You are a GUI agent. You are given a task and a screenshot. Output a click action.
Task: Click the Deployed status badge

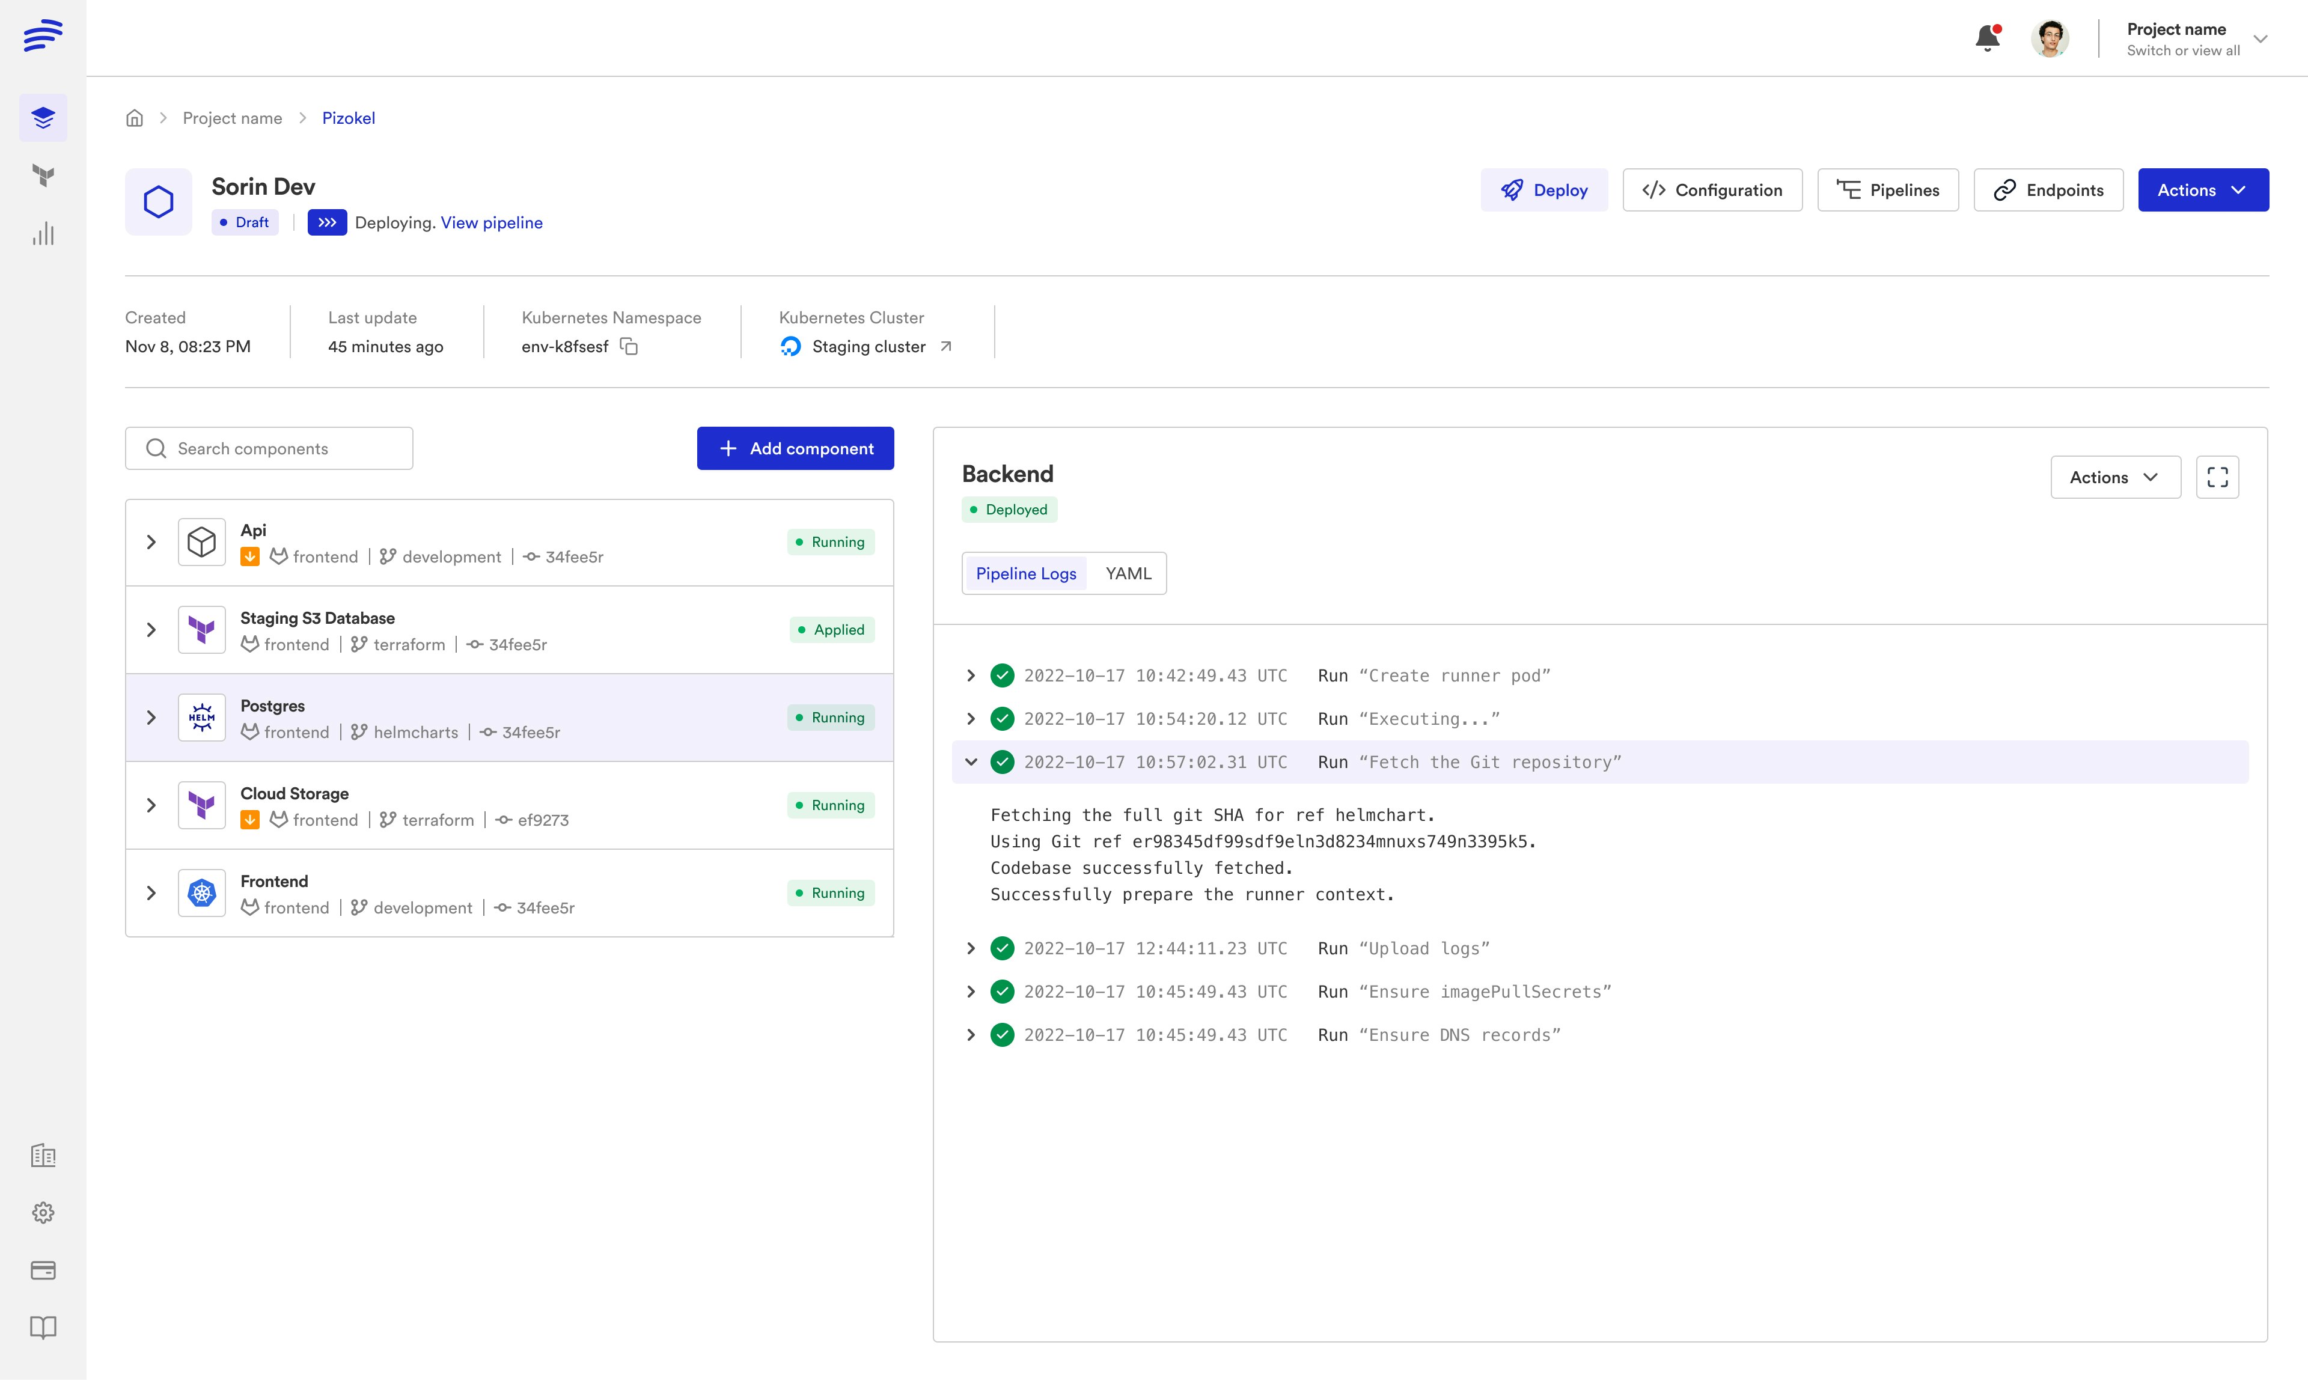pos(1009,510)
